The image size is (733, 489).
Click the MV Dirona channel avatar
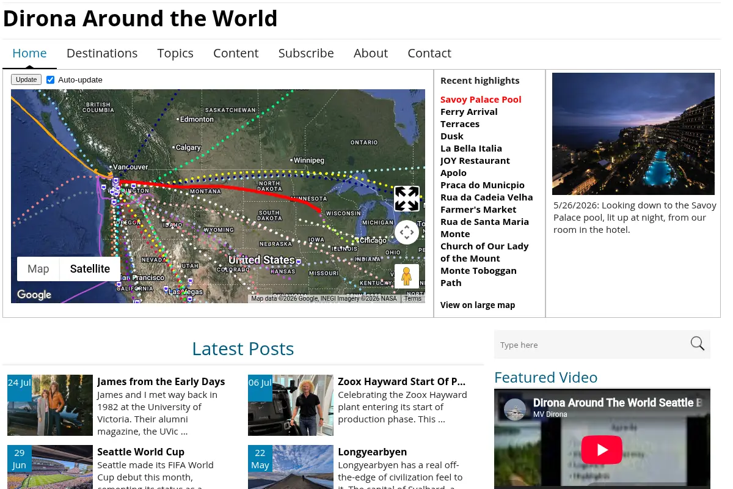[515, 409]
